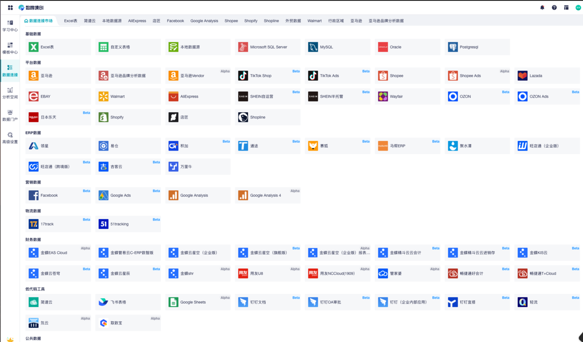This screenshot has width=583, height=342.
Task: Select the 数据连接市场 home tab
Action: click(38, 21)
